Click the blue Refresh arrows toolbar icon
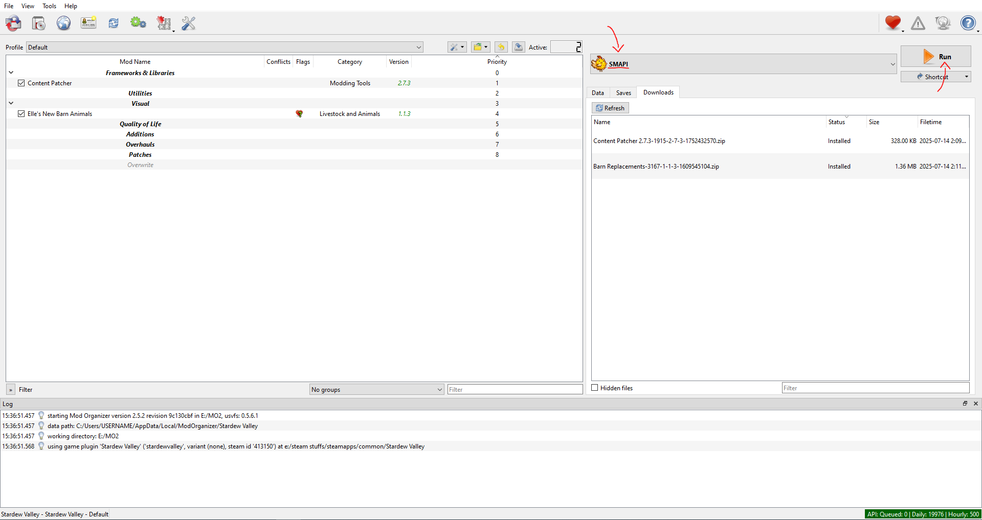This screenshot has height=520, width=982. tap(114, 23)
